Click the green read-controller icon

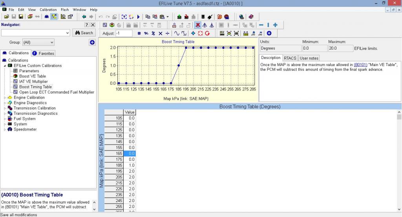[x=179, y=17]
